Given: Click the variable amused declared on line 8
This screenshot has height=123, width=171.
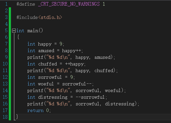Looking at the screenshot, I should 46,51.
